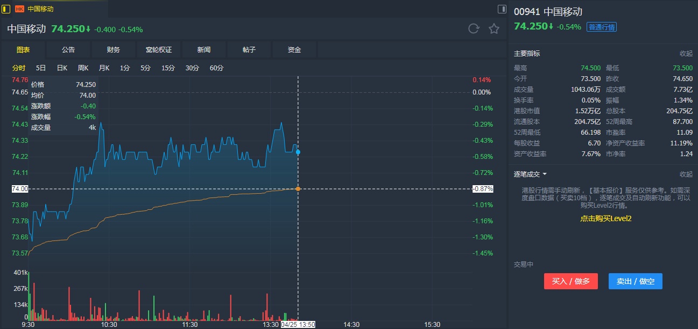Viewport: 698px width, 329px height.
Task: Toggle the right sidebar panel icon
Action: point(502,9)
